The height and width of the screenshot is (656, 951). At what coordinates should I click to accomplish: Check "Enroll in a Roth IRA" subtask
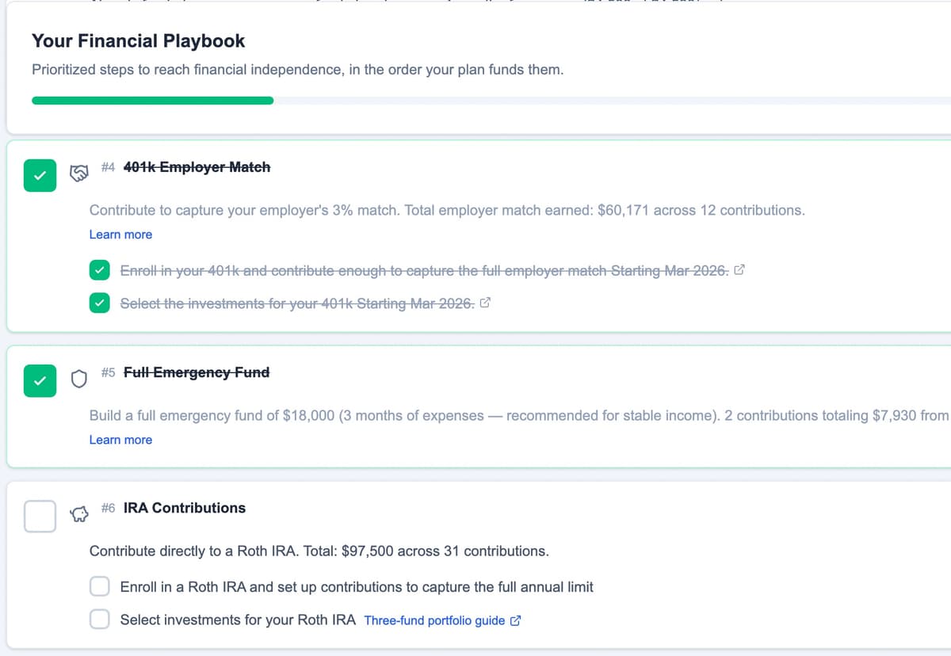tap(99, 586)
